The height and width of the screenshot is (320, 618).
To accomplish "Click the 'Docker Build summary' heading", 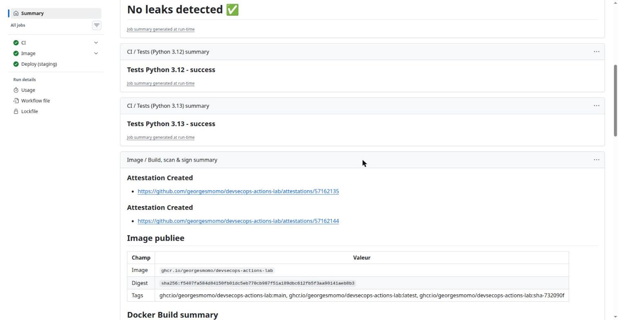I will pyautogui.click(x=173, y=315).
